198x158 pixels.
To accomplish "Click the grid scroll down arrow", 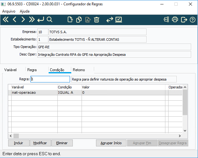I will (x=185, y=131).
